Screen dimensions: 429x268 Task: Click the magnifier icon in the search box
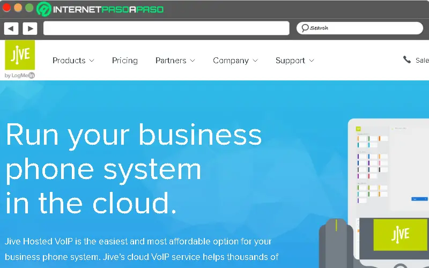[x=305, y=28]
